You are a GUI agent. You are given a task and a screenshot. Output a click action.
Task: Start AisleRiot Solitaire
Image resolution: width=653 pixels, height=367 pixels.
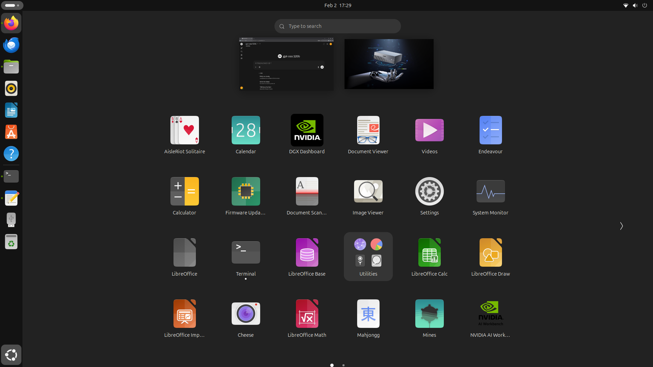pos(184,134)
